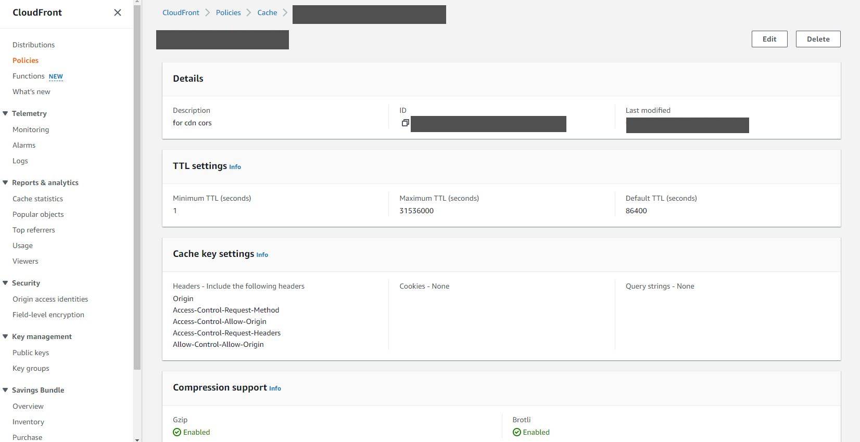860x442 pixels.
Task: Open the Viewers report
Action: [26, 261]
